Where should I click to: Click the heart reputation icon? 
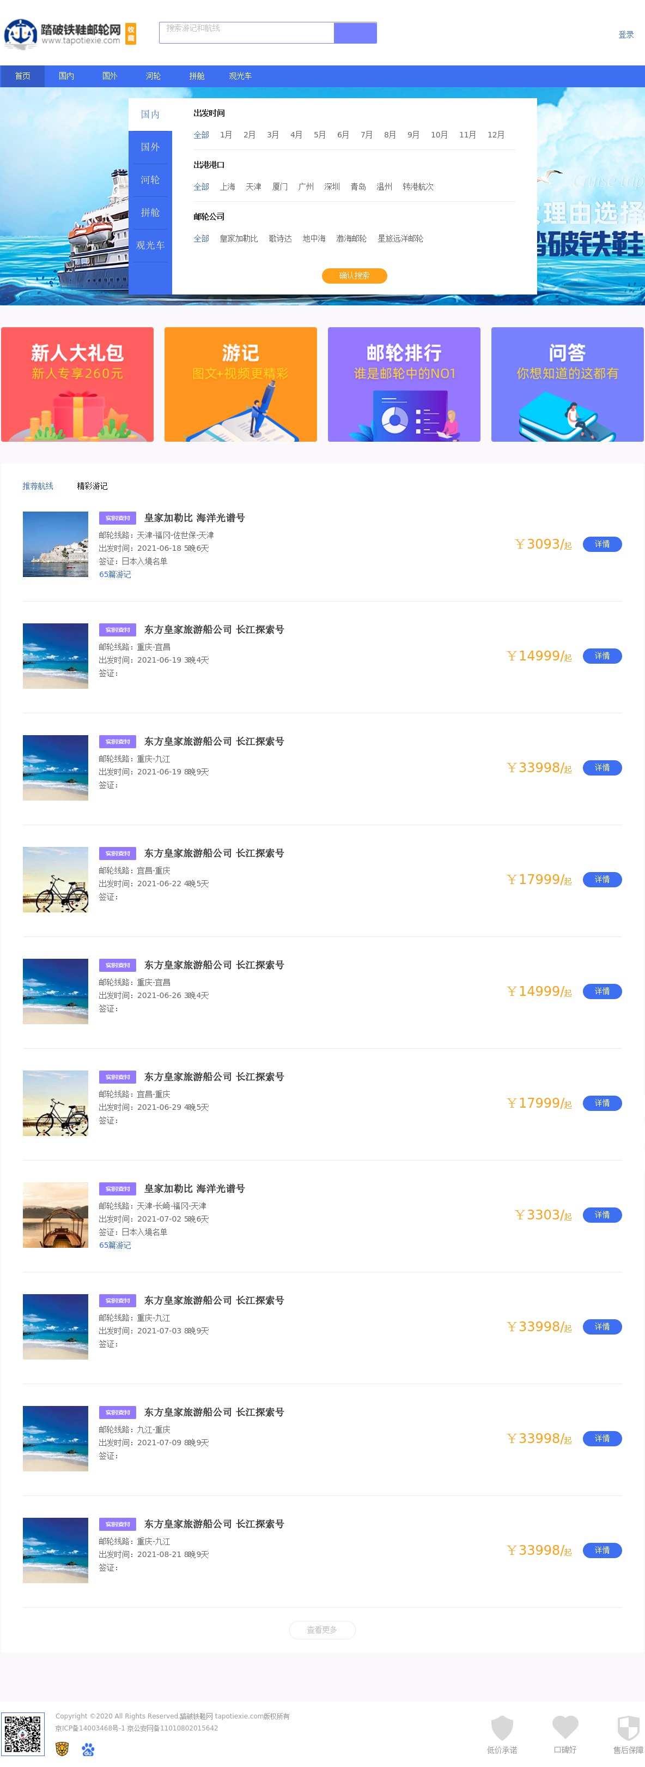[x=565, y=1727]
